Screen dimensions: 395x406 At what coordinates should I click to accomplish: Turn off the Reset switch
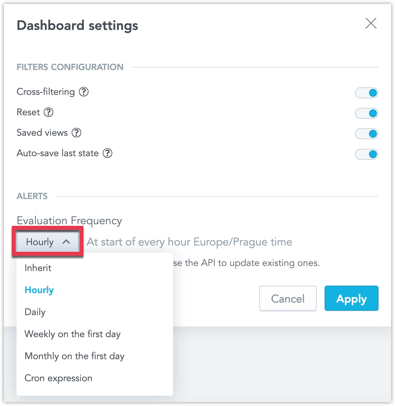tap(366, 113)
